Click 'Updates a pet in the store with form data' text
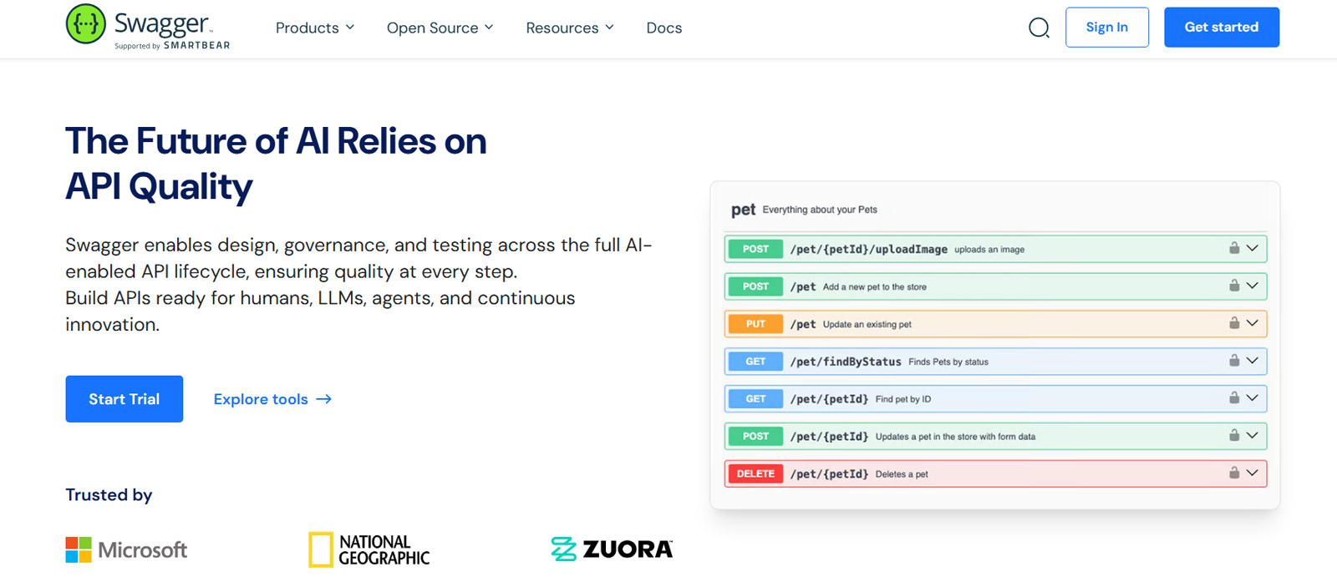This screenshot has height=582, width=1337. point(955,437)
